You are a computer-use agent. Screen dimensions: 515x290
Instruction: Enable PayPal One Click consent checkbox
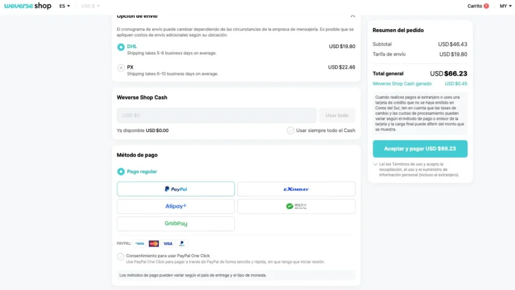click(x=121, y=256)
